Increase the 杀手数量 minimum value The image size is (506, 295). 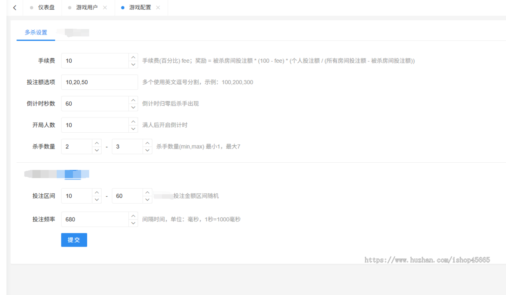click(x=97, y=143)
